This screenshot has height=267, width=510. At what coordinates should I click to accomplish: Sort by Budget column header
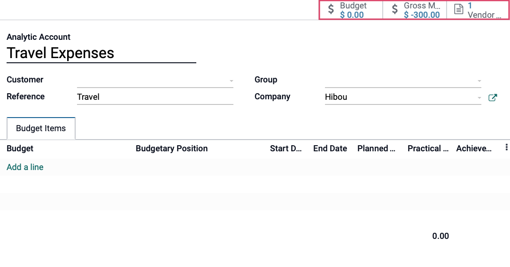pyautogui.click(x=20, y=148)
